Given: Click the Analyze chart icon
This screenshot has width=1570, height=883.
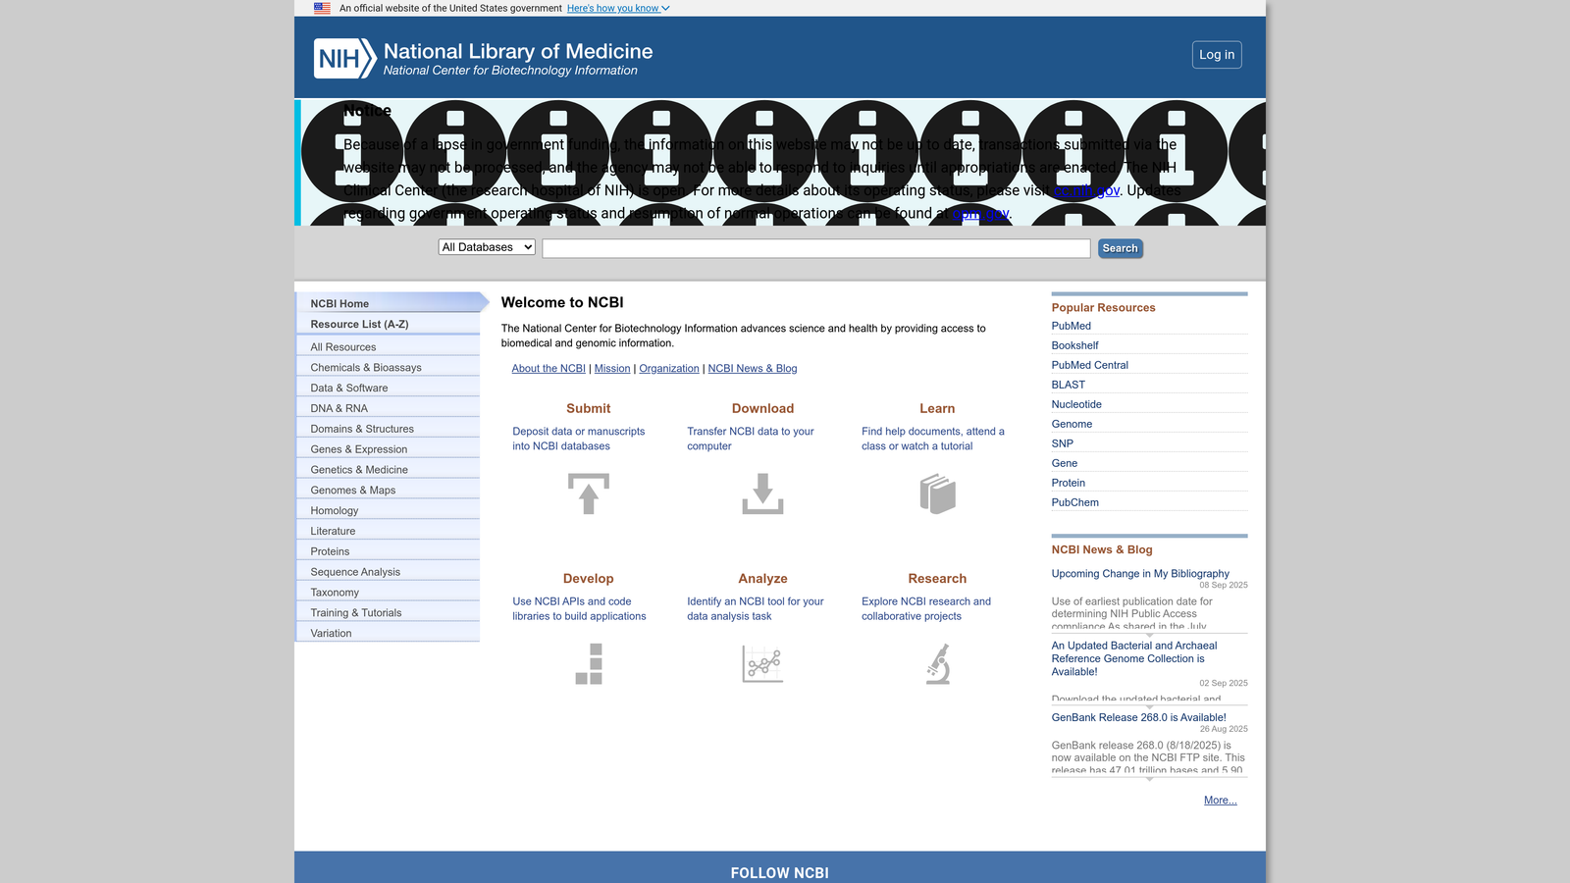Looking at the screenshot, I should click(x=762, y=664).
